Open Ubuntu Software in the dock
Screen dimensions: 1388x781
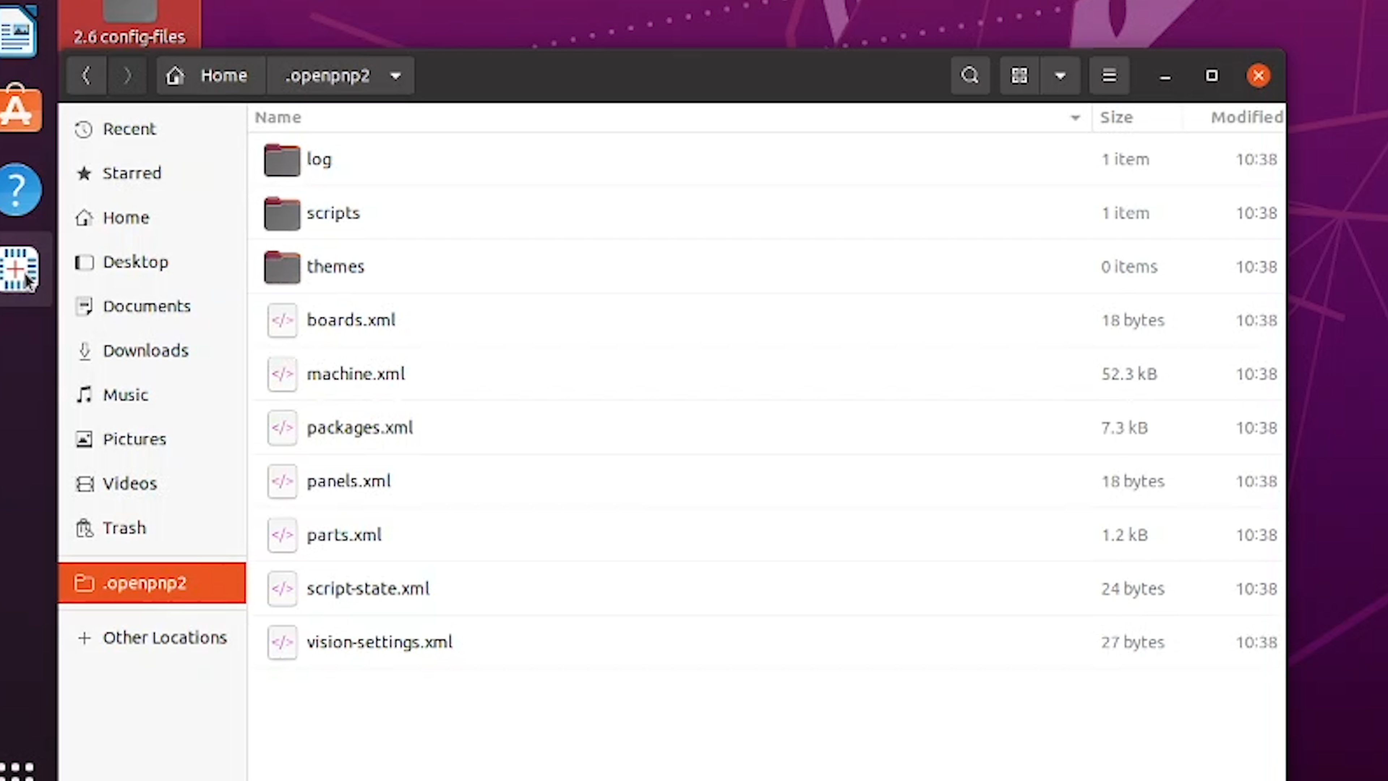pyautogui.click(x=20, y=110)
